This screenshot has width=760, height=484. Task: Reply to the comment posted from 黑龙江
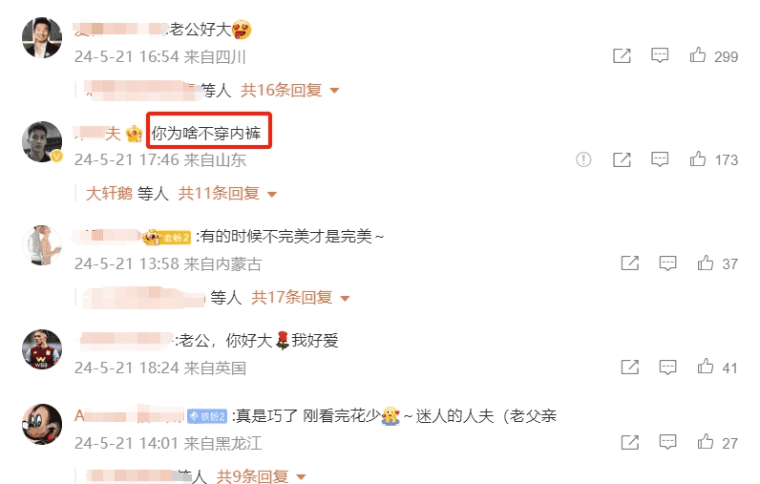(667, 442)
